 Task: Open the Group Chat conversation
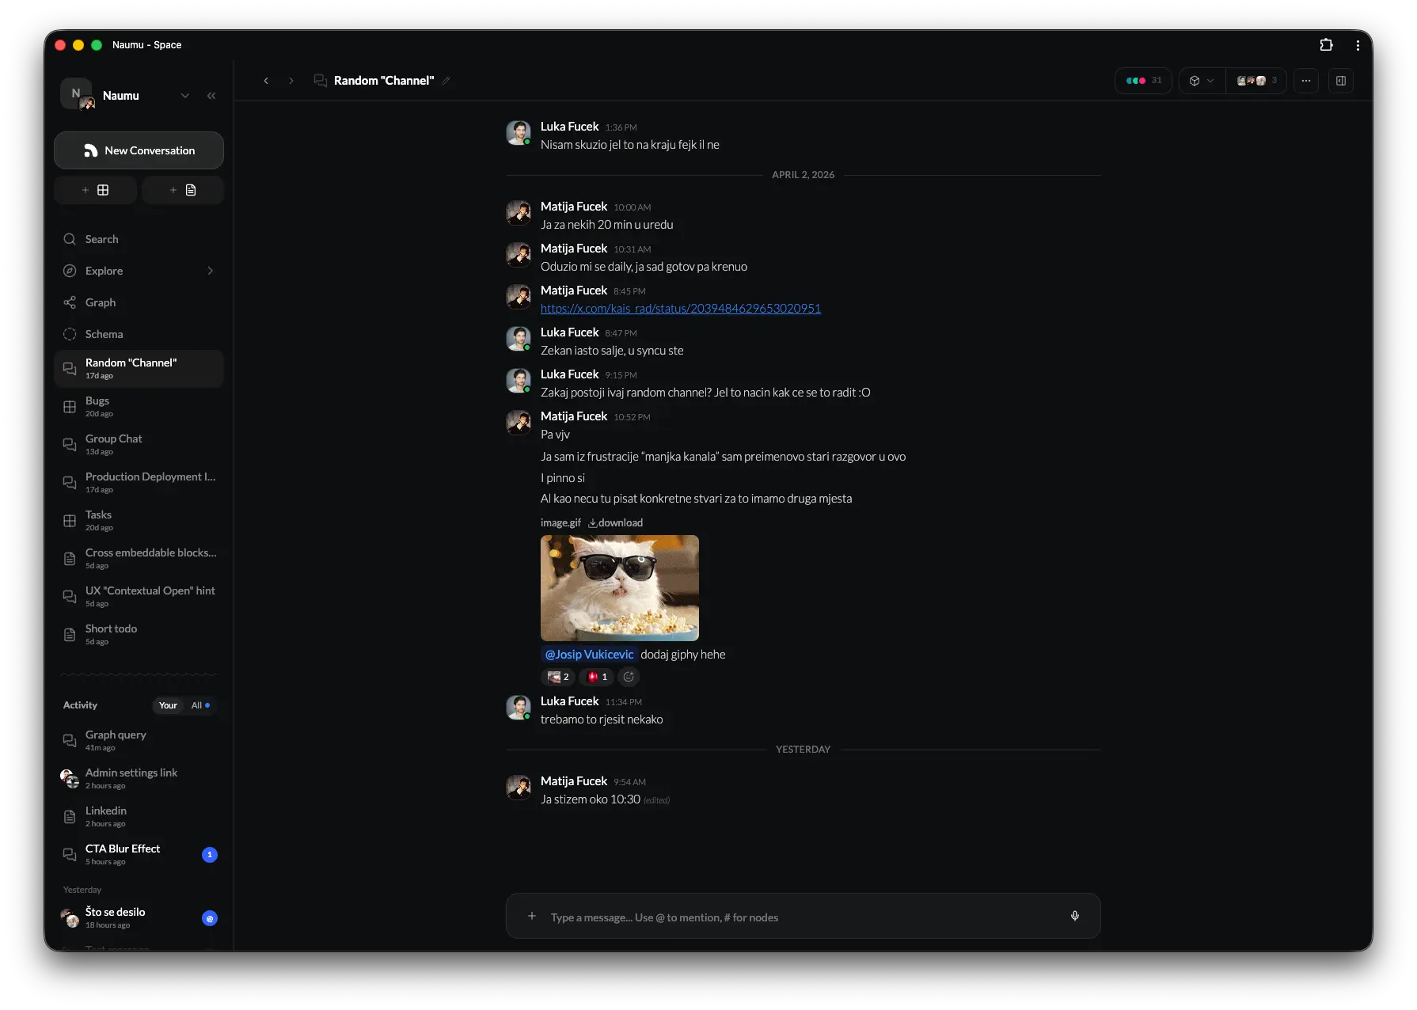139,445
